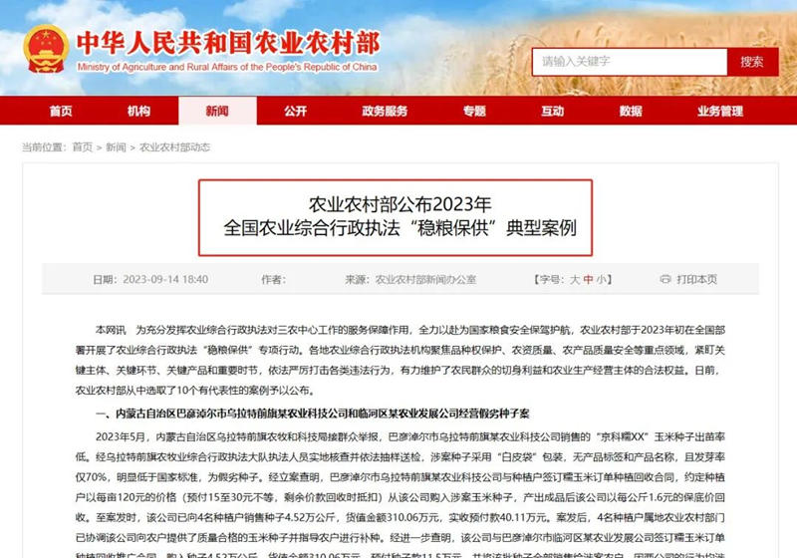Open the 互动 navigation item

pyautogui.click(x=552, y=111)
